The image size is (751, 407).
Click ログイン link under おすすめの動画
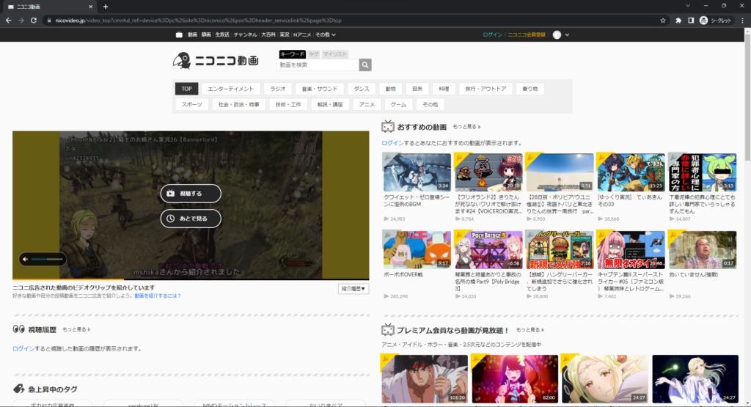click(393, 143)
